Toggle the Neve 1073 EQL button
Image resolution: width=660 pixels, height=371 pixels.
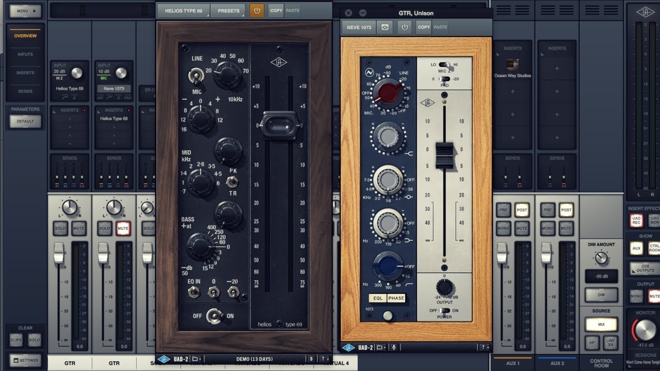pos(377,298)
